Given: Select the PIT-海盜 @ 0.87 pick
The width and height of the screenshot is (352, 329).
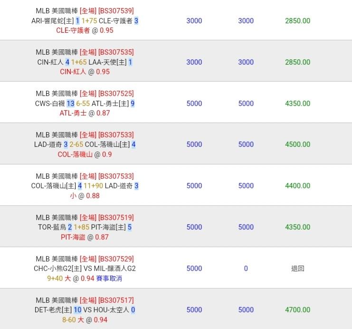Looking at the screenshot, I should point(85,237).
